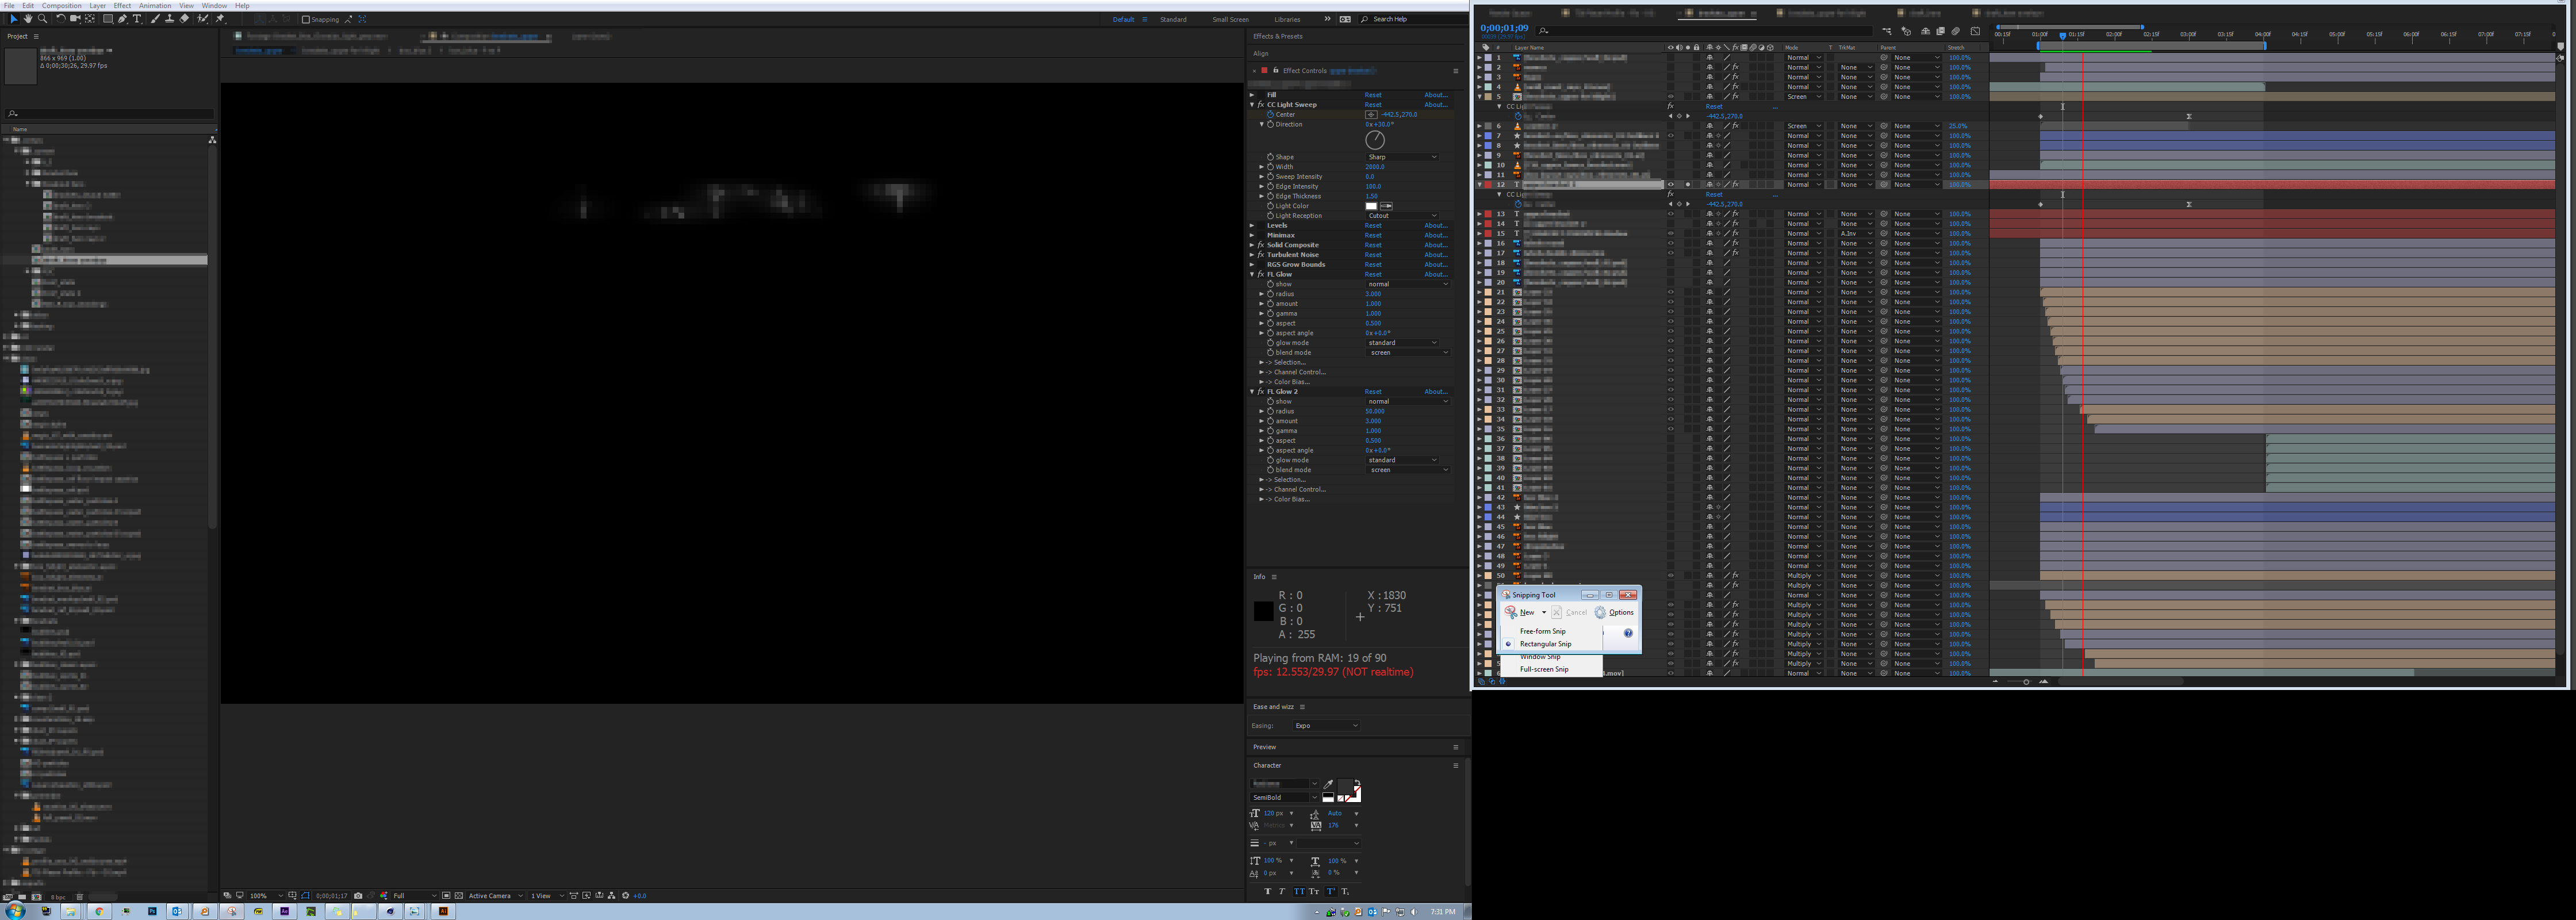The height and width of the screenshot is (920, 2576).
Task: Click the Search Help field
Action: (1415, 19)
